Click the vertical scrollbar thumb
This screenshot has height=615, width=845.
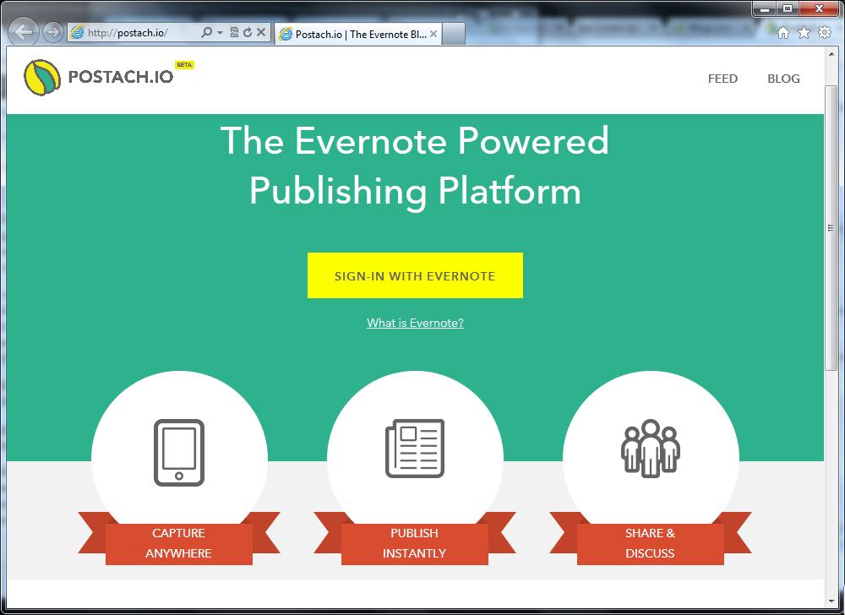(x=831, y=227)
